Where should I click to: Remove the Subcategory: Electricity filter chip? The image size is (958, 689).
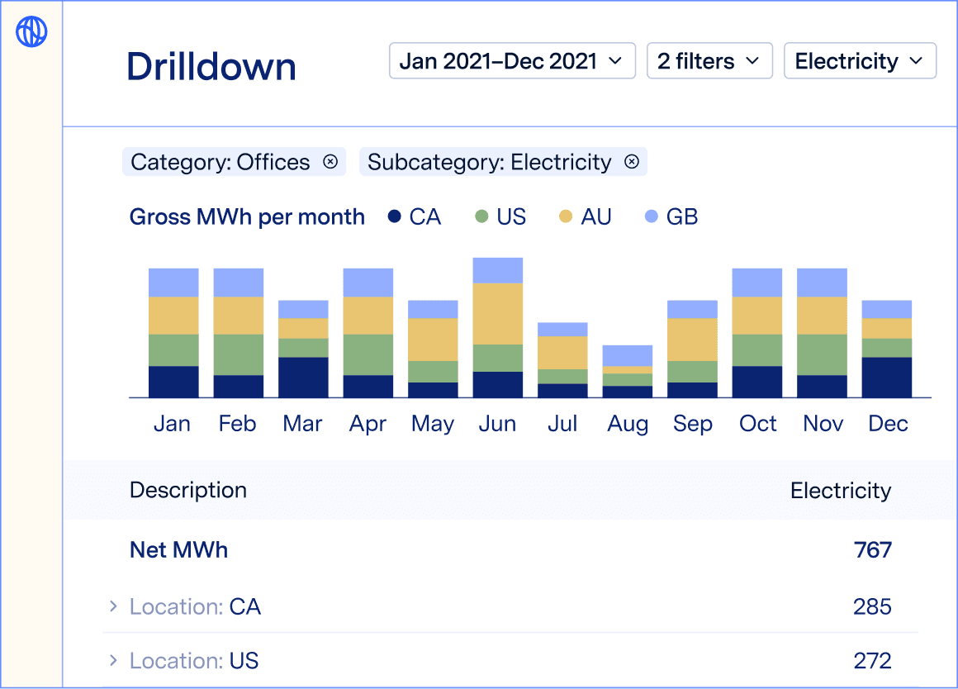tap(632, 162)
